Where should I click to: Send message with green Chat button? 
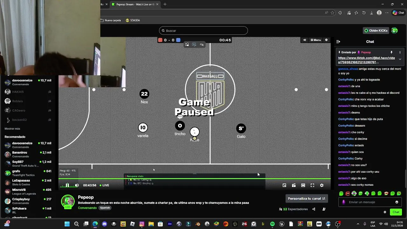[396, 212]
